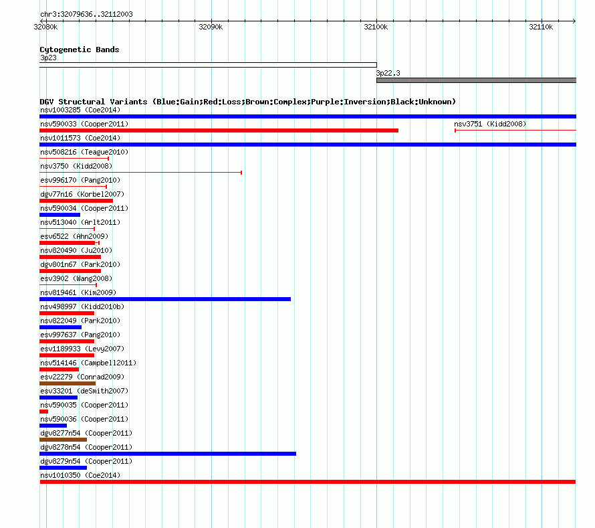Open the dgv77n16 (Korbel2007) label
Viewport: 595px width, 528px height.
[82, 194]
